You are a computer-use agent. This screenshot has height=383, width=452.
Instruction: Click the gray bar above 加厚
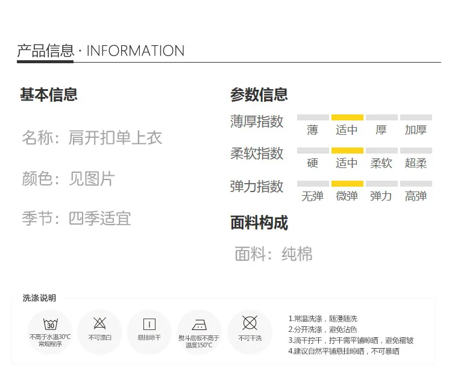(416, 117)
